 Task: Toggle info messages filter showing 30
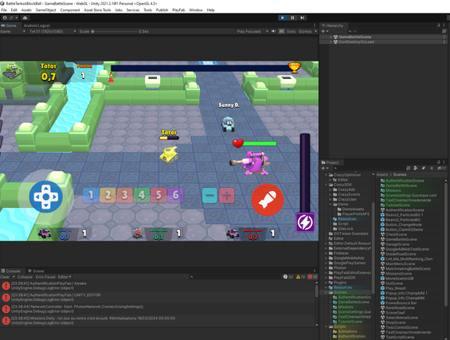coord(288,277)
